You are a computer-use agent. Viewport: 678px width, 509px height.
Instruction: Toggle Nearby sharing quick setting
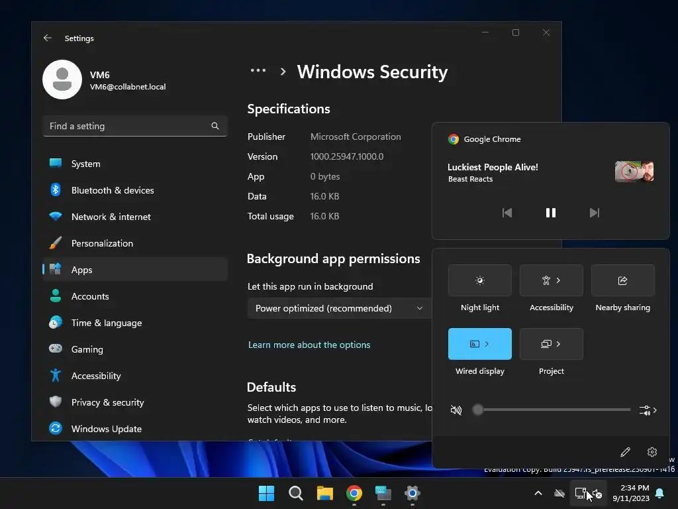(x=622, y=280)
